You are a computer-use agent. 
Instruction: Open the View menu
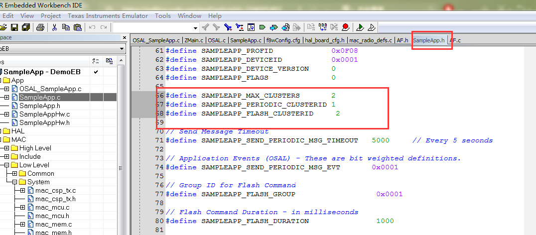27,16
